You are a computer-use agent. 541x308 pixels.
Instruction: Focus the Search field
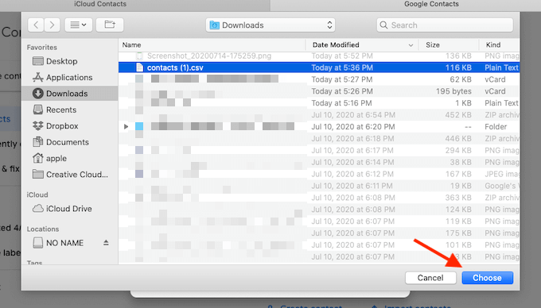point(445,25)
